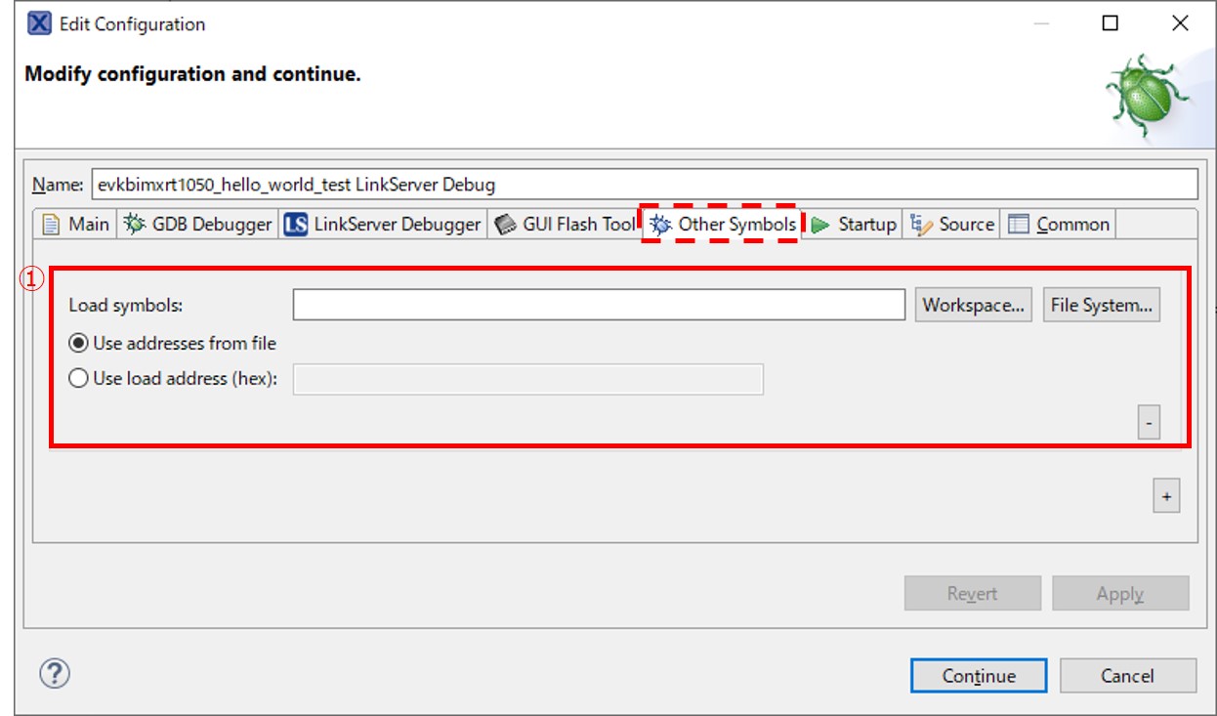Open the Main tab
This screenshot has width=1217, height=716.
click(x=76, y=225)
